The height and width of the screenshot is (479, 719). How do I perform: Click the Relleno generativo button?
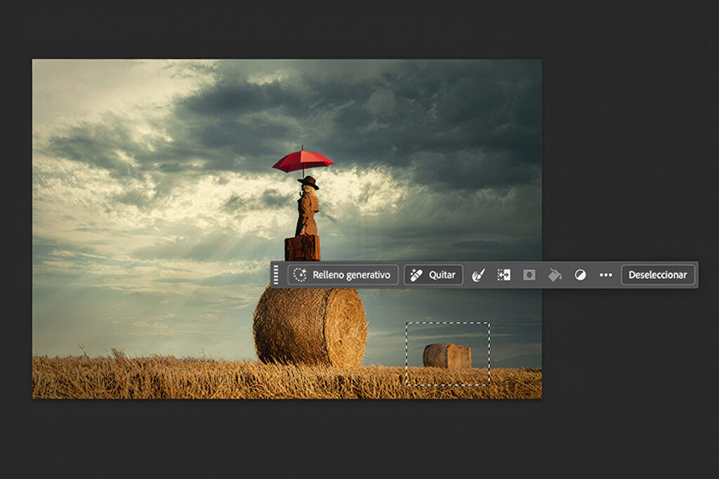[x=343, y=275]
